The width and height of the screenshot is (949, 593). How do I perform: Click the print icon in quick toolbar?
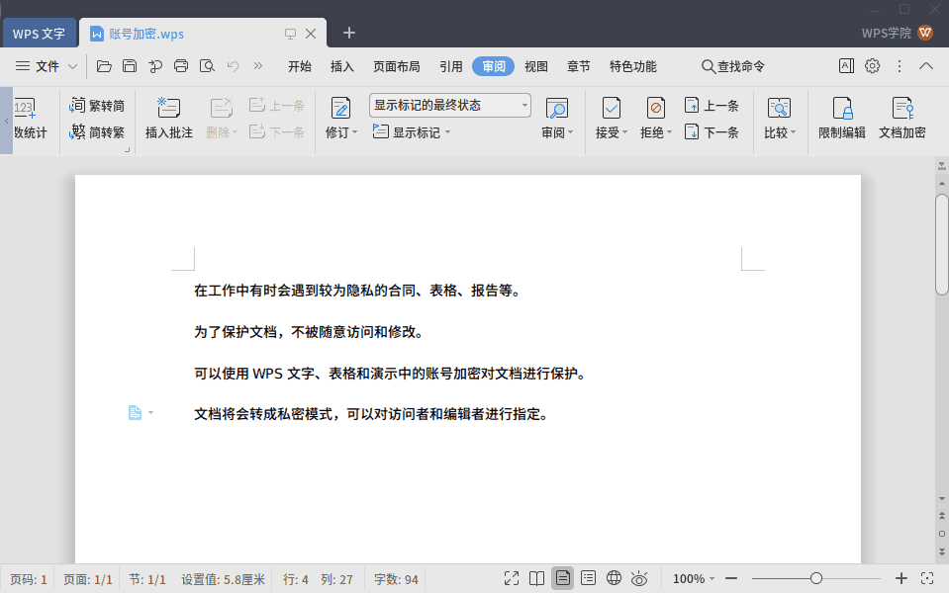pos(181,66)
